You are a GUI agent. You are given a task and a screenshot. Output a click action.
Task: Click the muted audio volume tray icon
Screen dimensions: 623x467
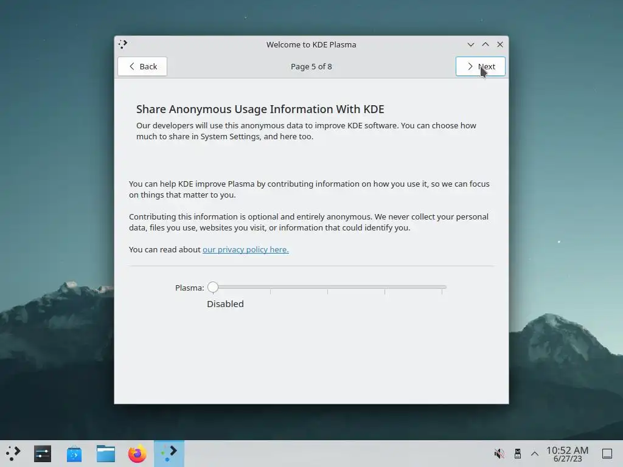[499, 454]
